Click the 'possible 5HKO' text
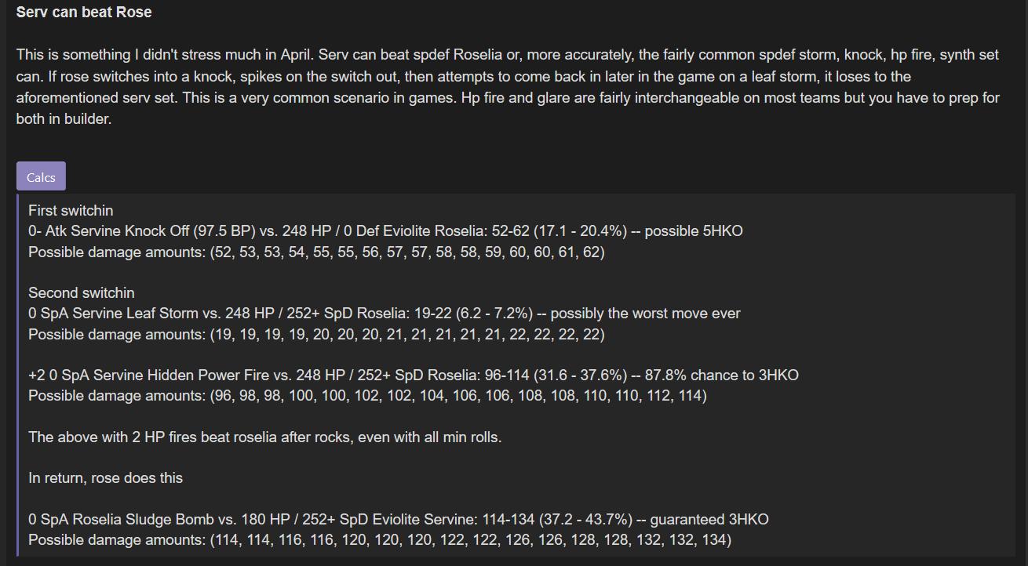This screenshot has width=1028, height=566. tap(697, 231)
